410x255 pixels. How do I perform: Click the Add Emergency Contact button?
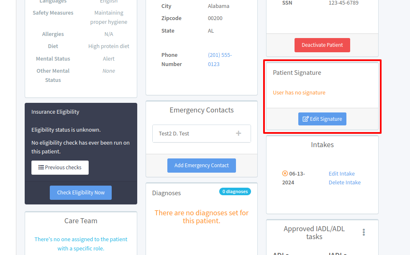201,166
